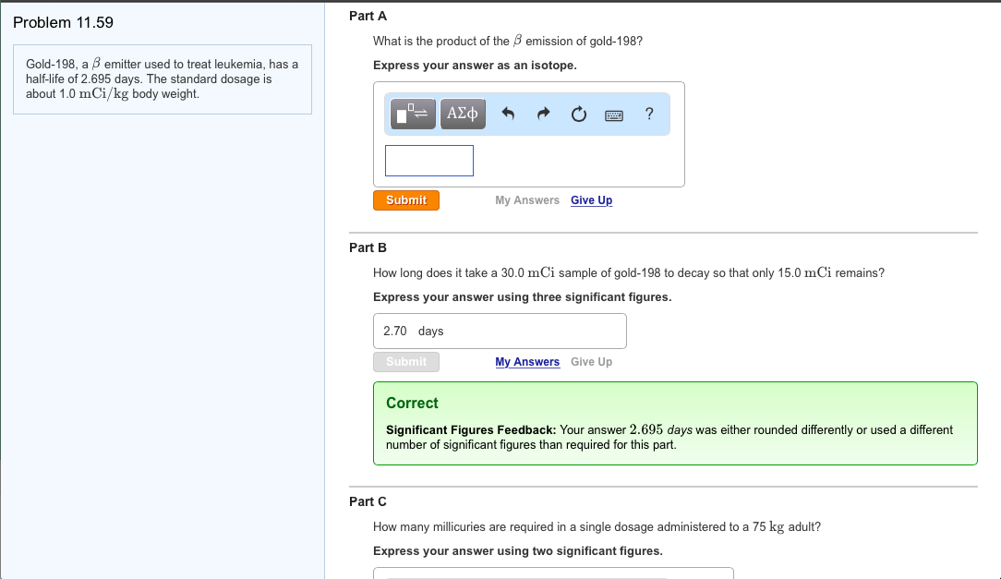
Task: Click the redo arrow in answer toolbar
Action: (x=544, y=115)
